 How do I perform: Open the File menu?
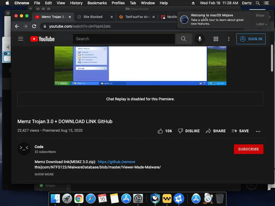(37, 3)
